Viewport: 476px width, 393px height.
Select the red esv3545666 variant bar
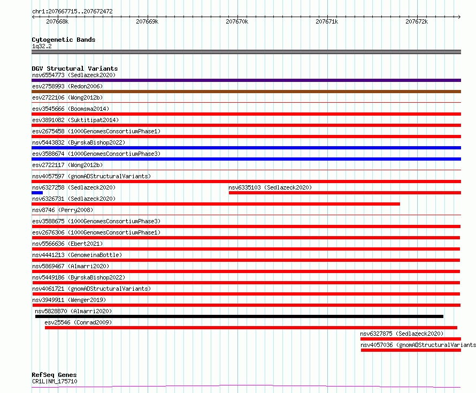coord(246,114)
